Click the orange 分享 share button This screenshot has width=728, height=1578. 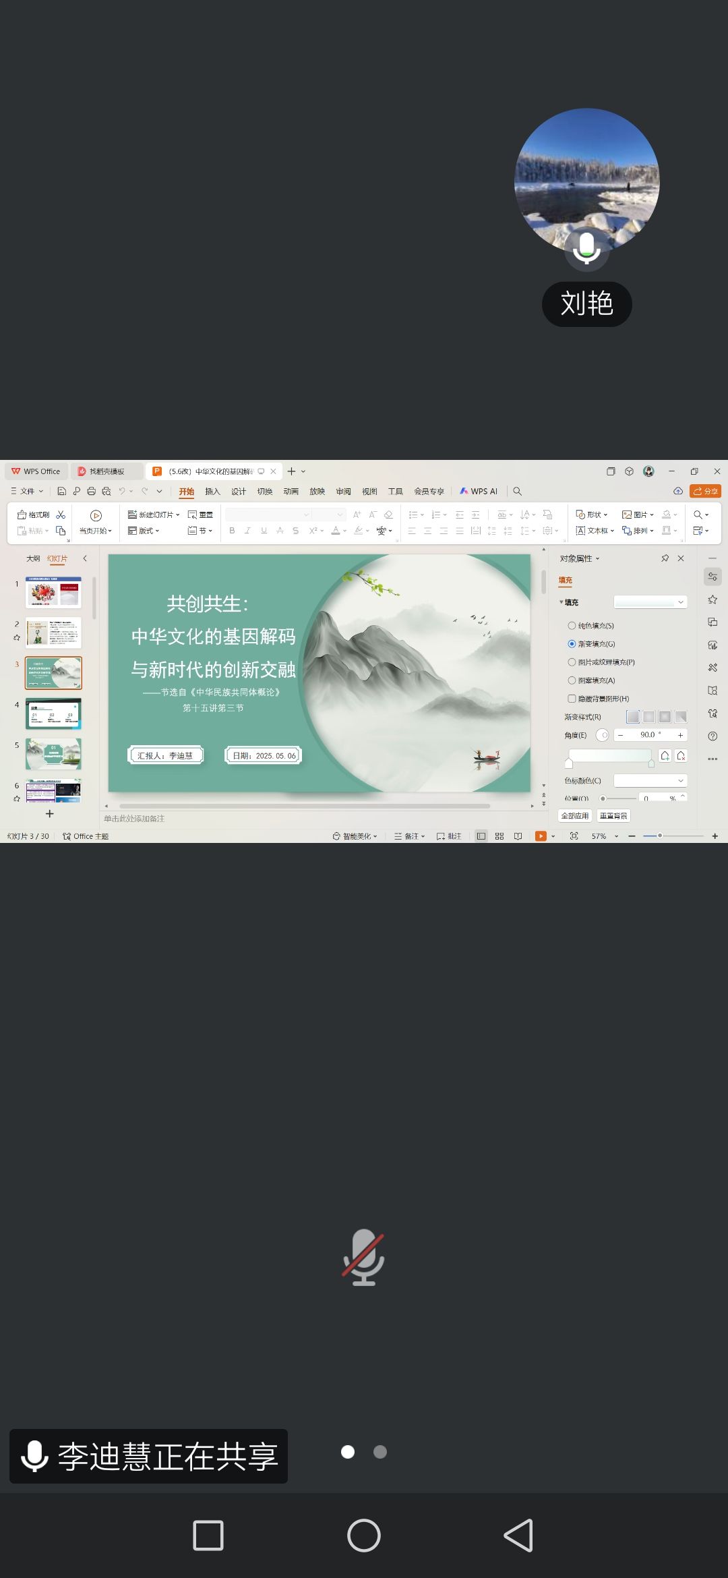click(705, 491)
